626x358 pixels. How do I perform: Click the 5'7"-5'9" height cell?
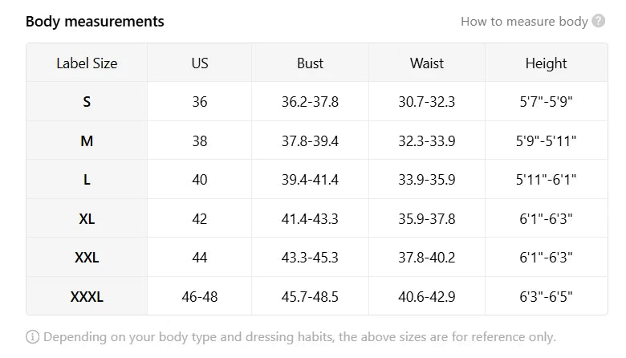(x=546, y=102)
